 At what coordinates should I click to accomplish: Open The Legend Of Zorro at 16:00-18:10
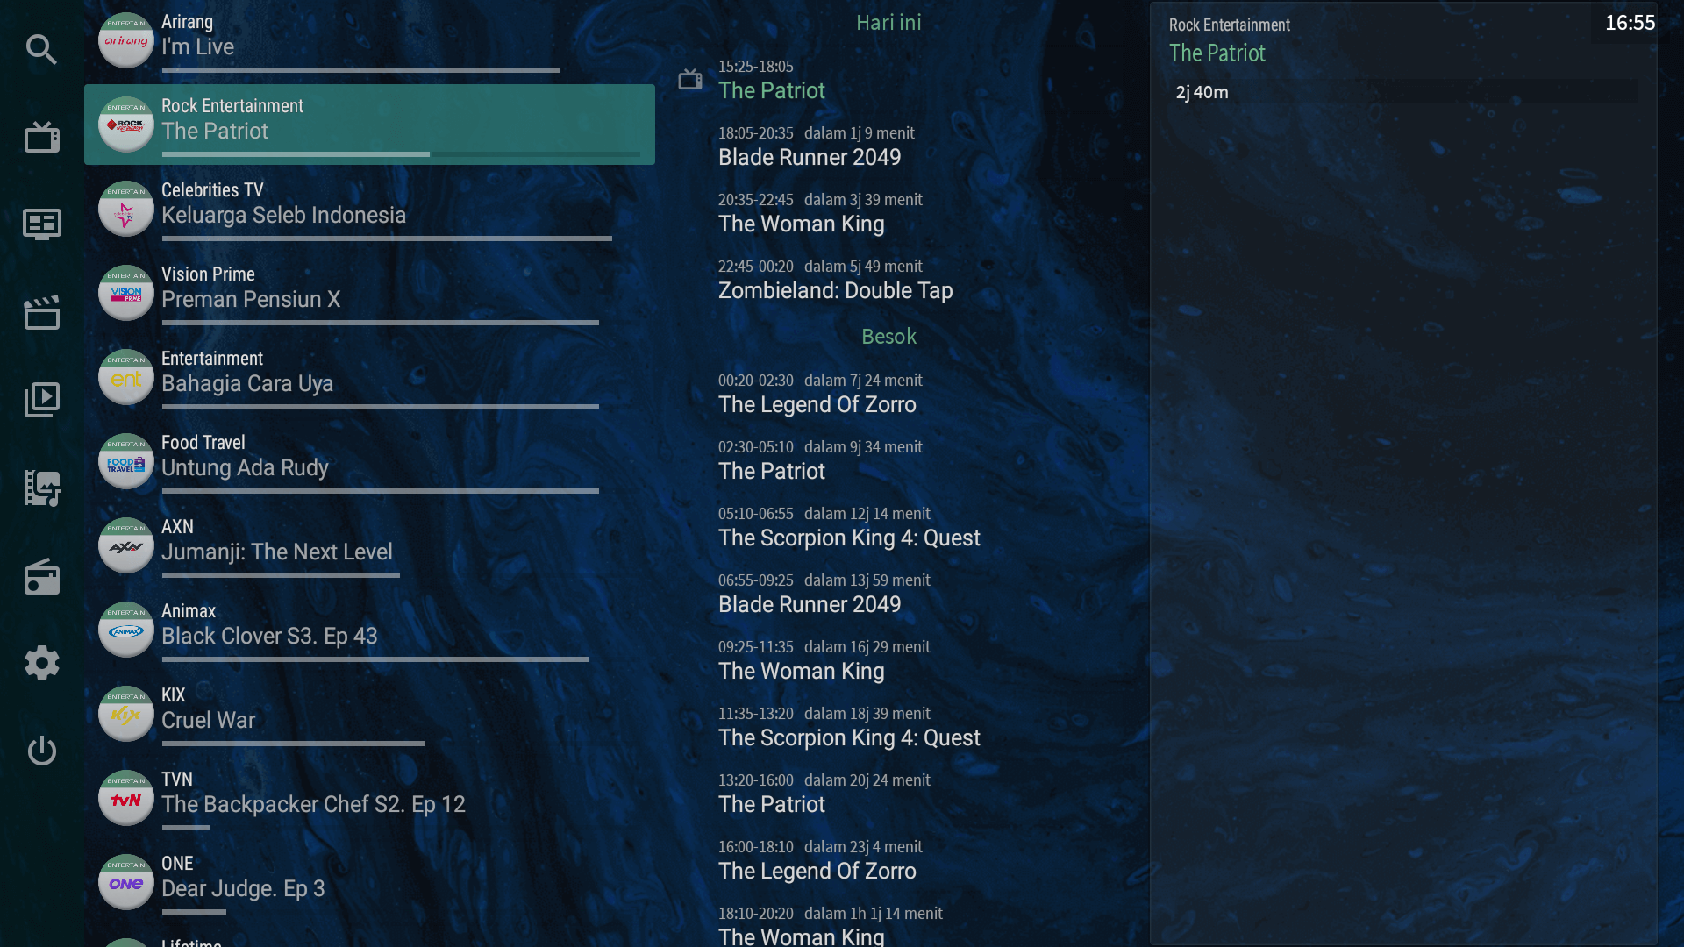(x=888, y=859)
